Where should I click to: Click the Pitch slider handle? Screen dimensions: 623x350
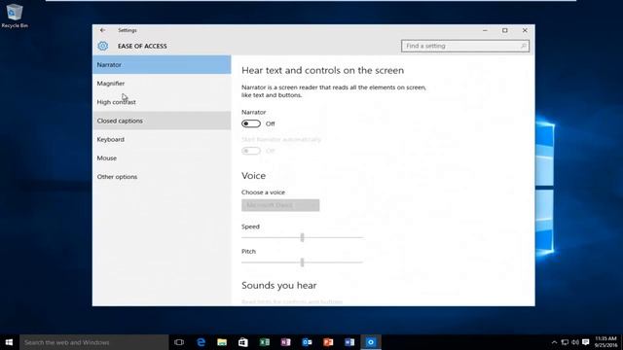303,262
